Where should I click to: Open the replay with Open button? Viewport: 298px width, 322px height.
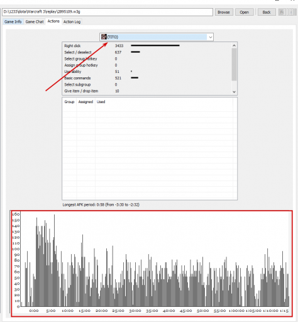(245, 12)
